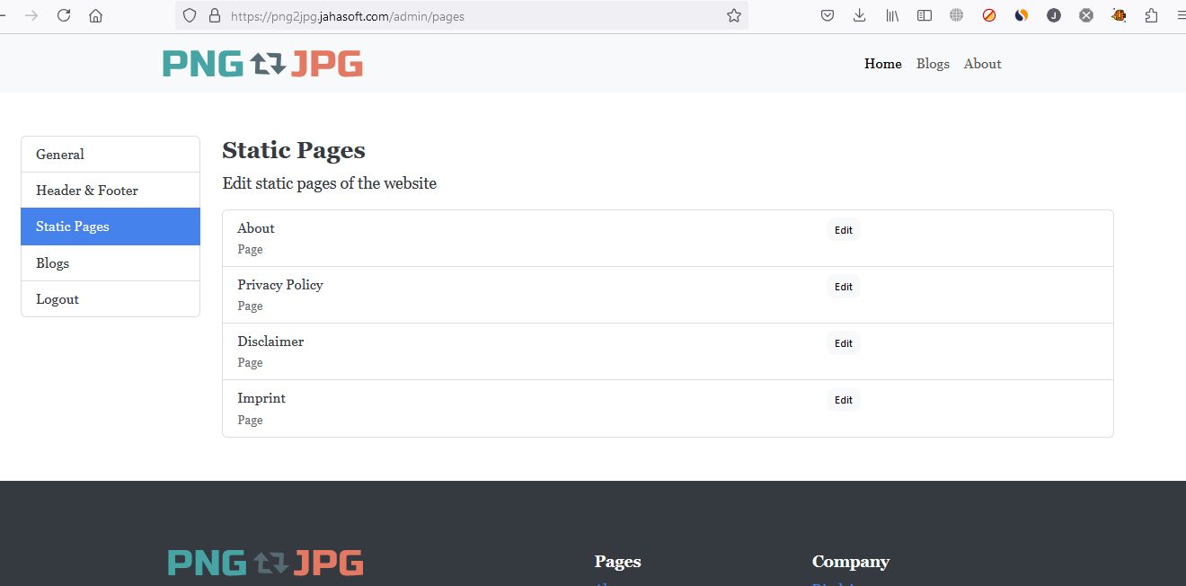Screen dimensions: 1186x586
Task: Open the downloads panel
Action: pyautogui.click(x=860, y=15)
